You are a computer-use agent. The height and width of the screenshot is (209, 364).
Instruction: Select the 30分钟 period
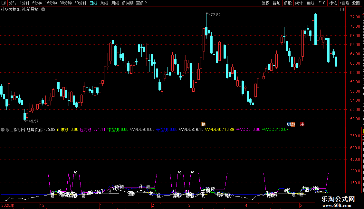pos(66,3)
